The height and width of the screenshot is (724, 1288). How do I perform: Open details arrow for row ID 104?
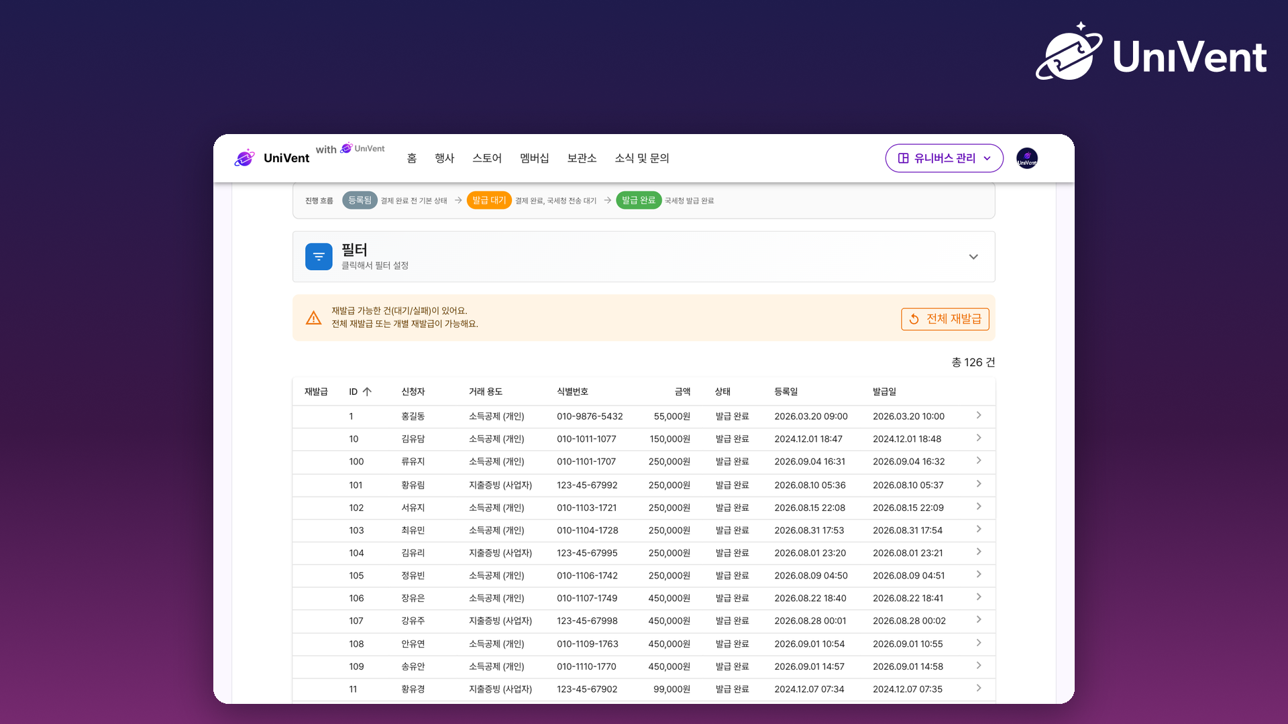tap(979, 552)
